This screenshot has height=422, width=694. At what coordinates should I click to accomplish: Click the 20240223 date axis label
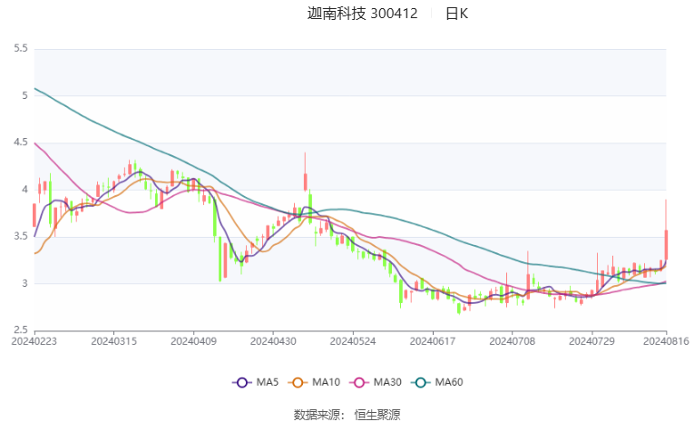pyautogui.click(x=34, y=341)
